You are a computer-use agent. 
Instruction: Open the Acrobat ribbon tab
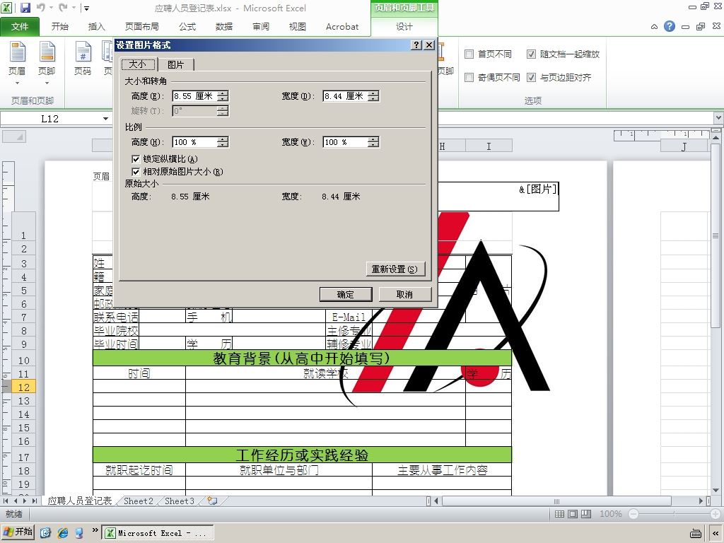[x=342, y=27]
